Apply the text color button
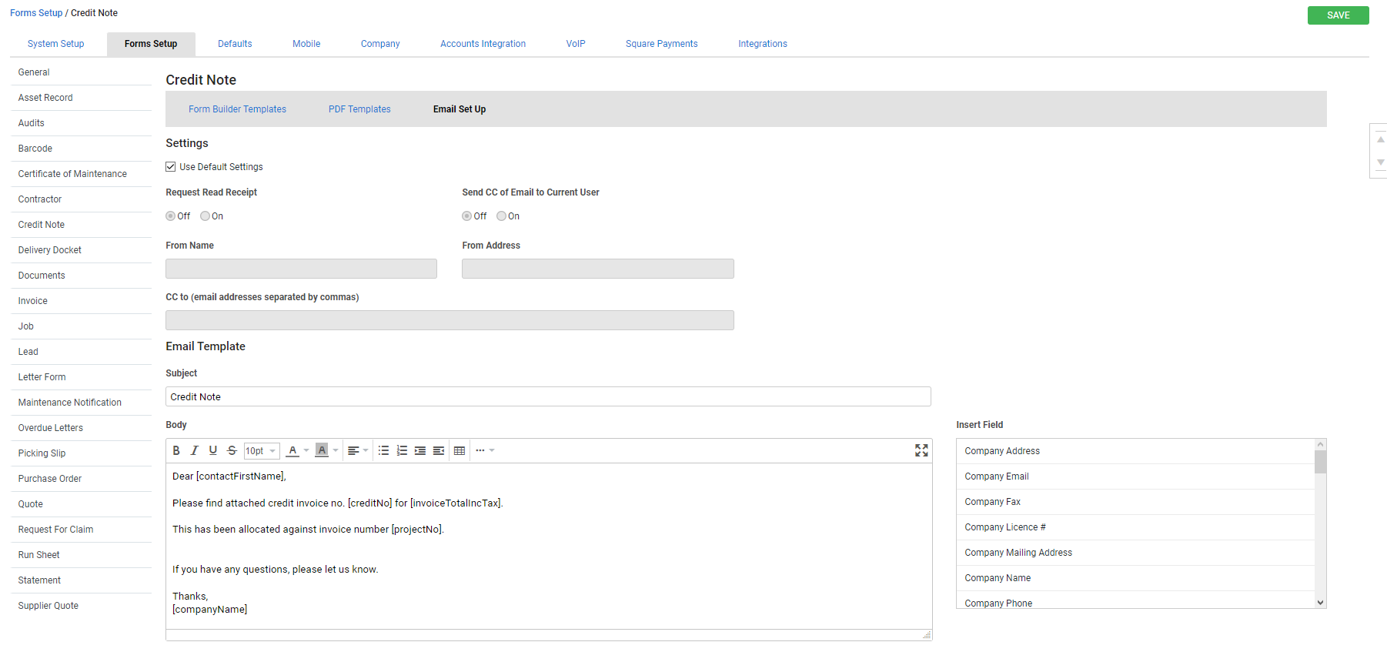 (x=292, y=450)
